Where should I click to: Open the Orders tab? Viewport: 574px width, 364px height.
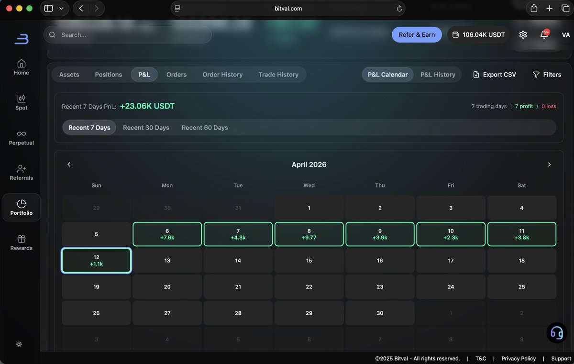pos(177,75)
